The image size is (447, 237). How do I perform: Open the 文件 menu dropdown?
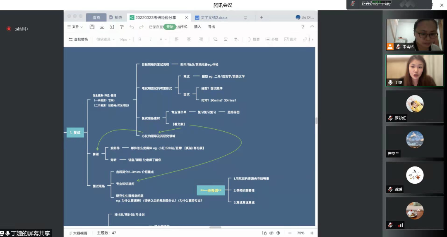pyautogui.click(x=75, y=27)
